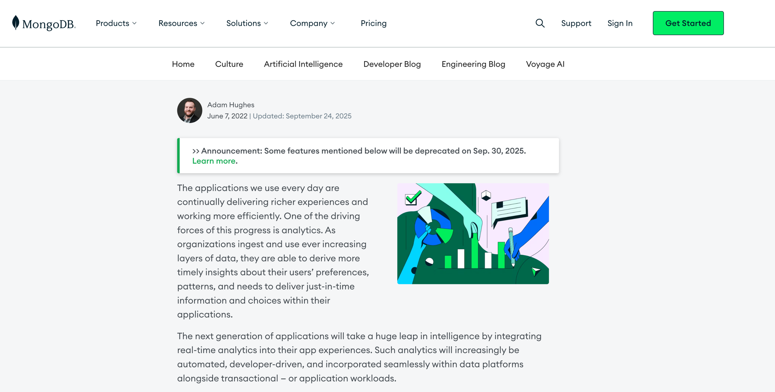The width and height of the screenshot is (775, 392).
Task: Open the Artificial Intelligence tab
Action: (x=303, y=64)
